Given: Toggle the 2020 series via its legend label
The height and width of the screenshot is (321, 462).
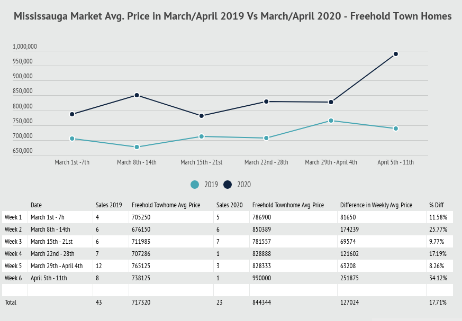Looking at the screenshot, I should click(244, 185).
